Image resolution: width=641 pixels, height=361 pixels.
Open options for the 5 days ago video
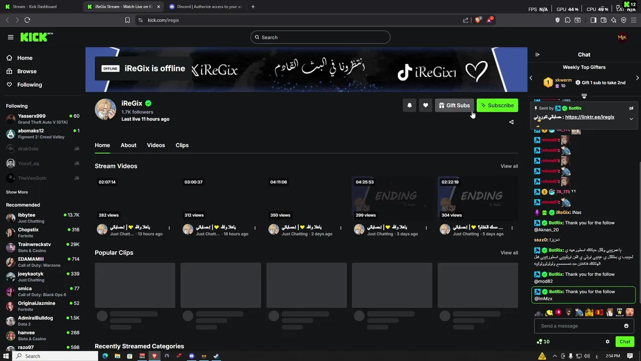click(512, 228)
